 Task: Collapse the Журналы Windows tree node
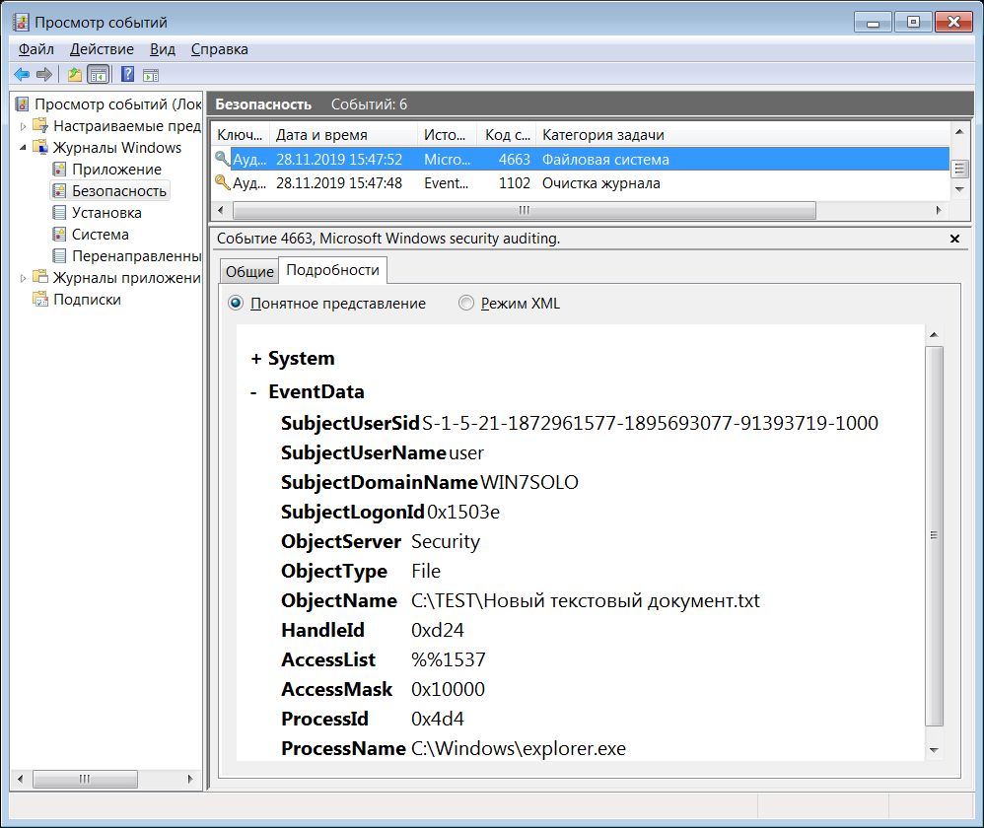(x=24, y=148)
